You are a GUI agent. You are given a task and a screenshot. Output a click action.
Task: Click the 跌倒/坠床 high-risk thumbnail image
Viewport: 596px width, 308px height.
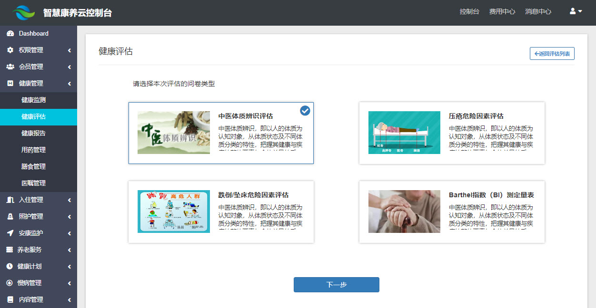[x=174, y=212]
